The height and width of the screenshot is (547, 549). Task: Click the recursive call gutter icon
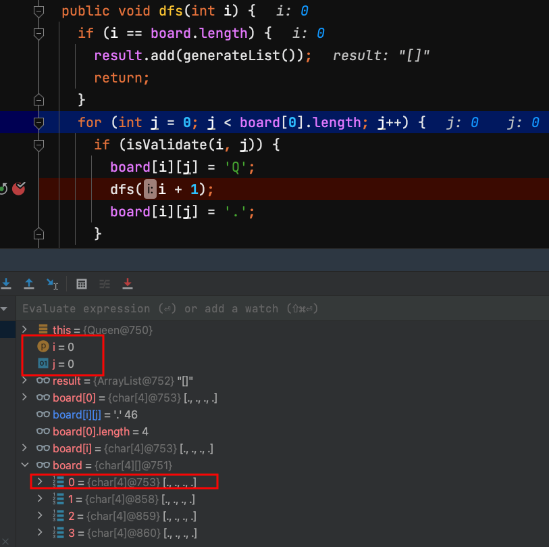coord(3,189)
